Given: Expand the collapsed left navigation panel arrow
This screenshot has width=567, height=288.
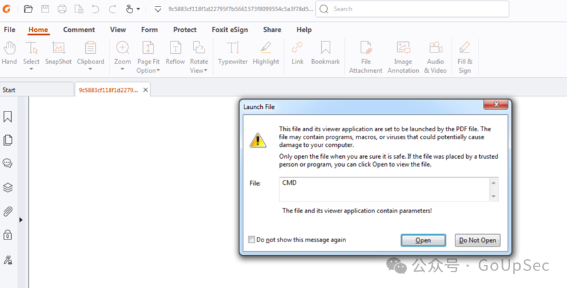Looking at the screenshot, I should (x=21, y=220).
